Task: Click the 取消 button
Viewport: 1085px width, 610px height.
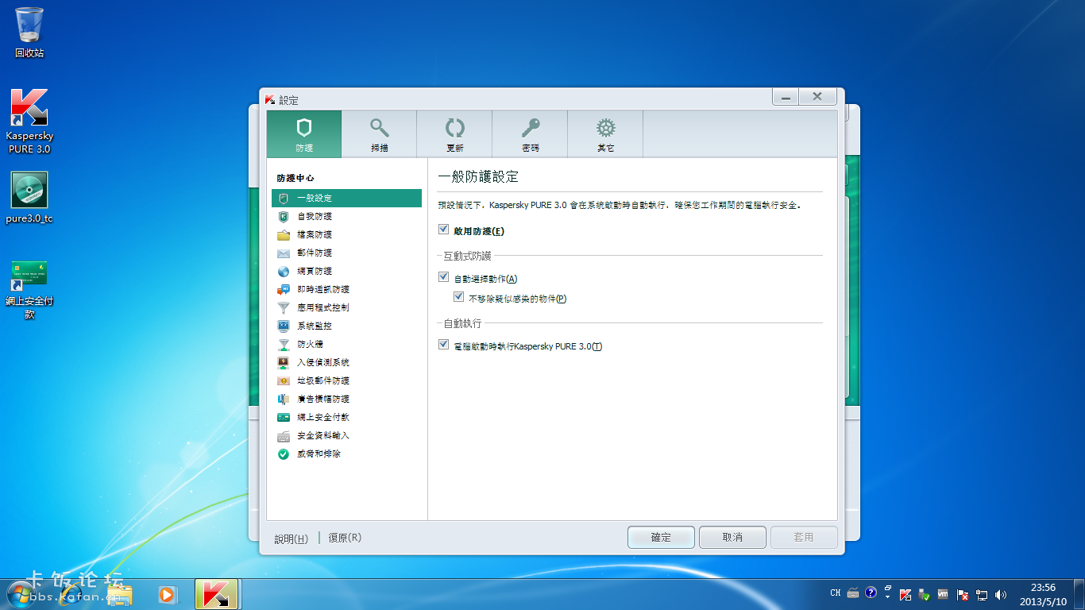Action: point(732,538)
